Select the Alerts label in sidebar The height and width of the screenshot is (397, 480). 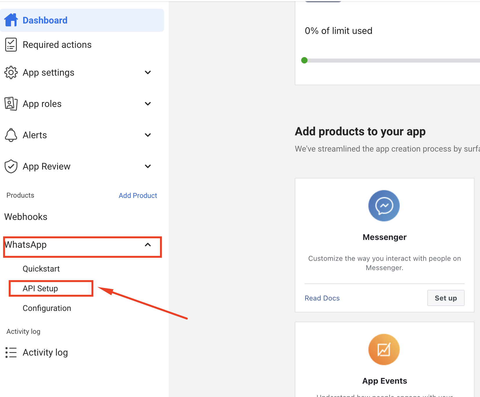35,135
